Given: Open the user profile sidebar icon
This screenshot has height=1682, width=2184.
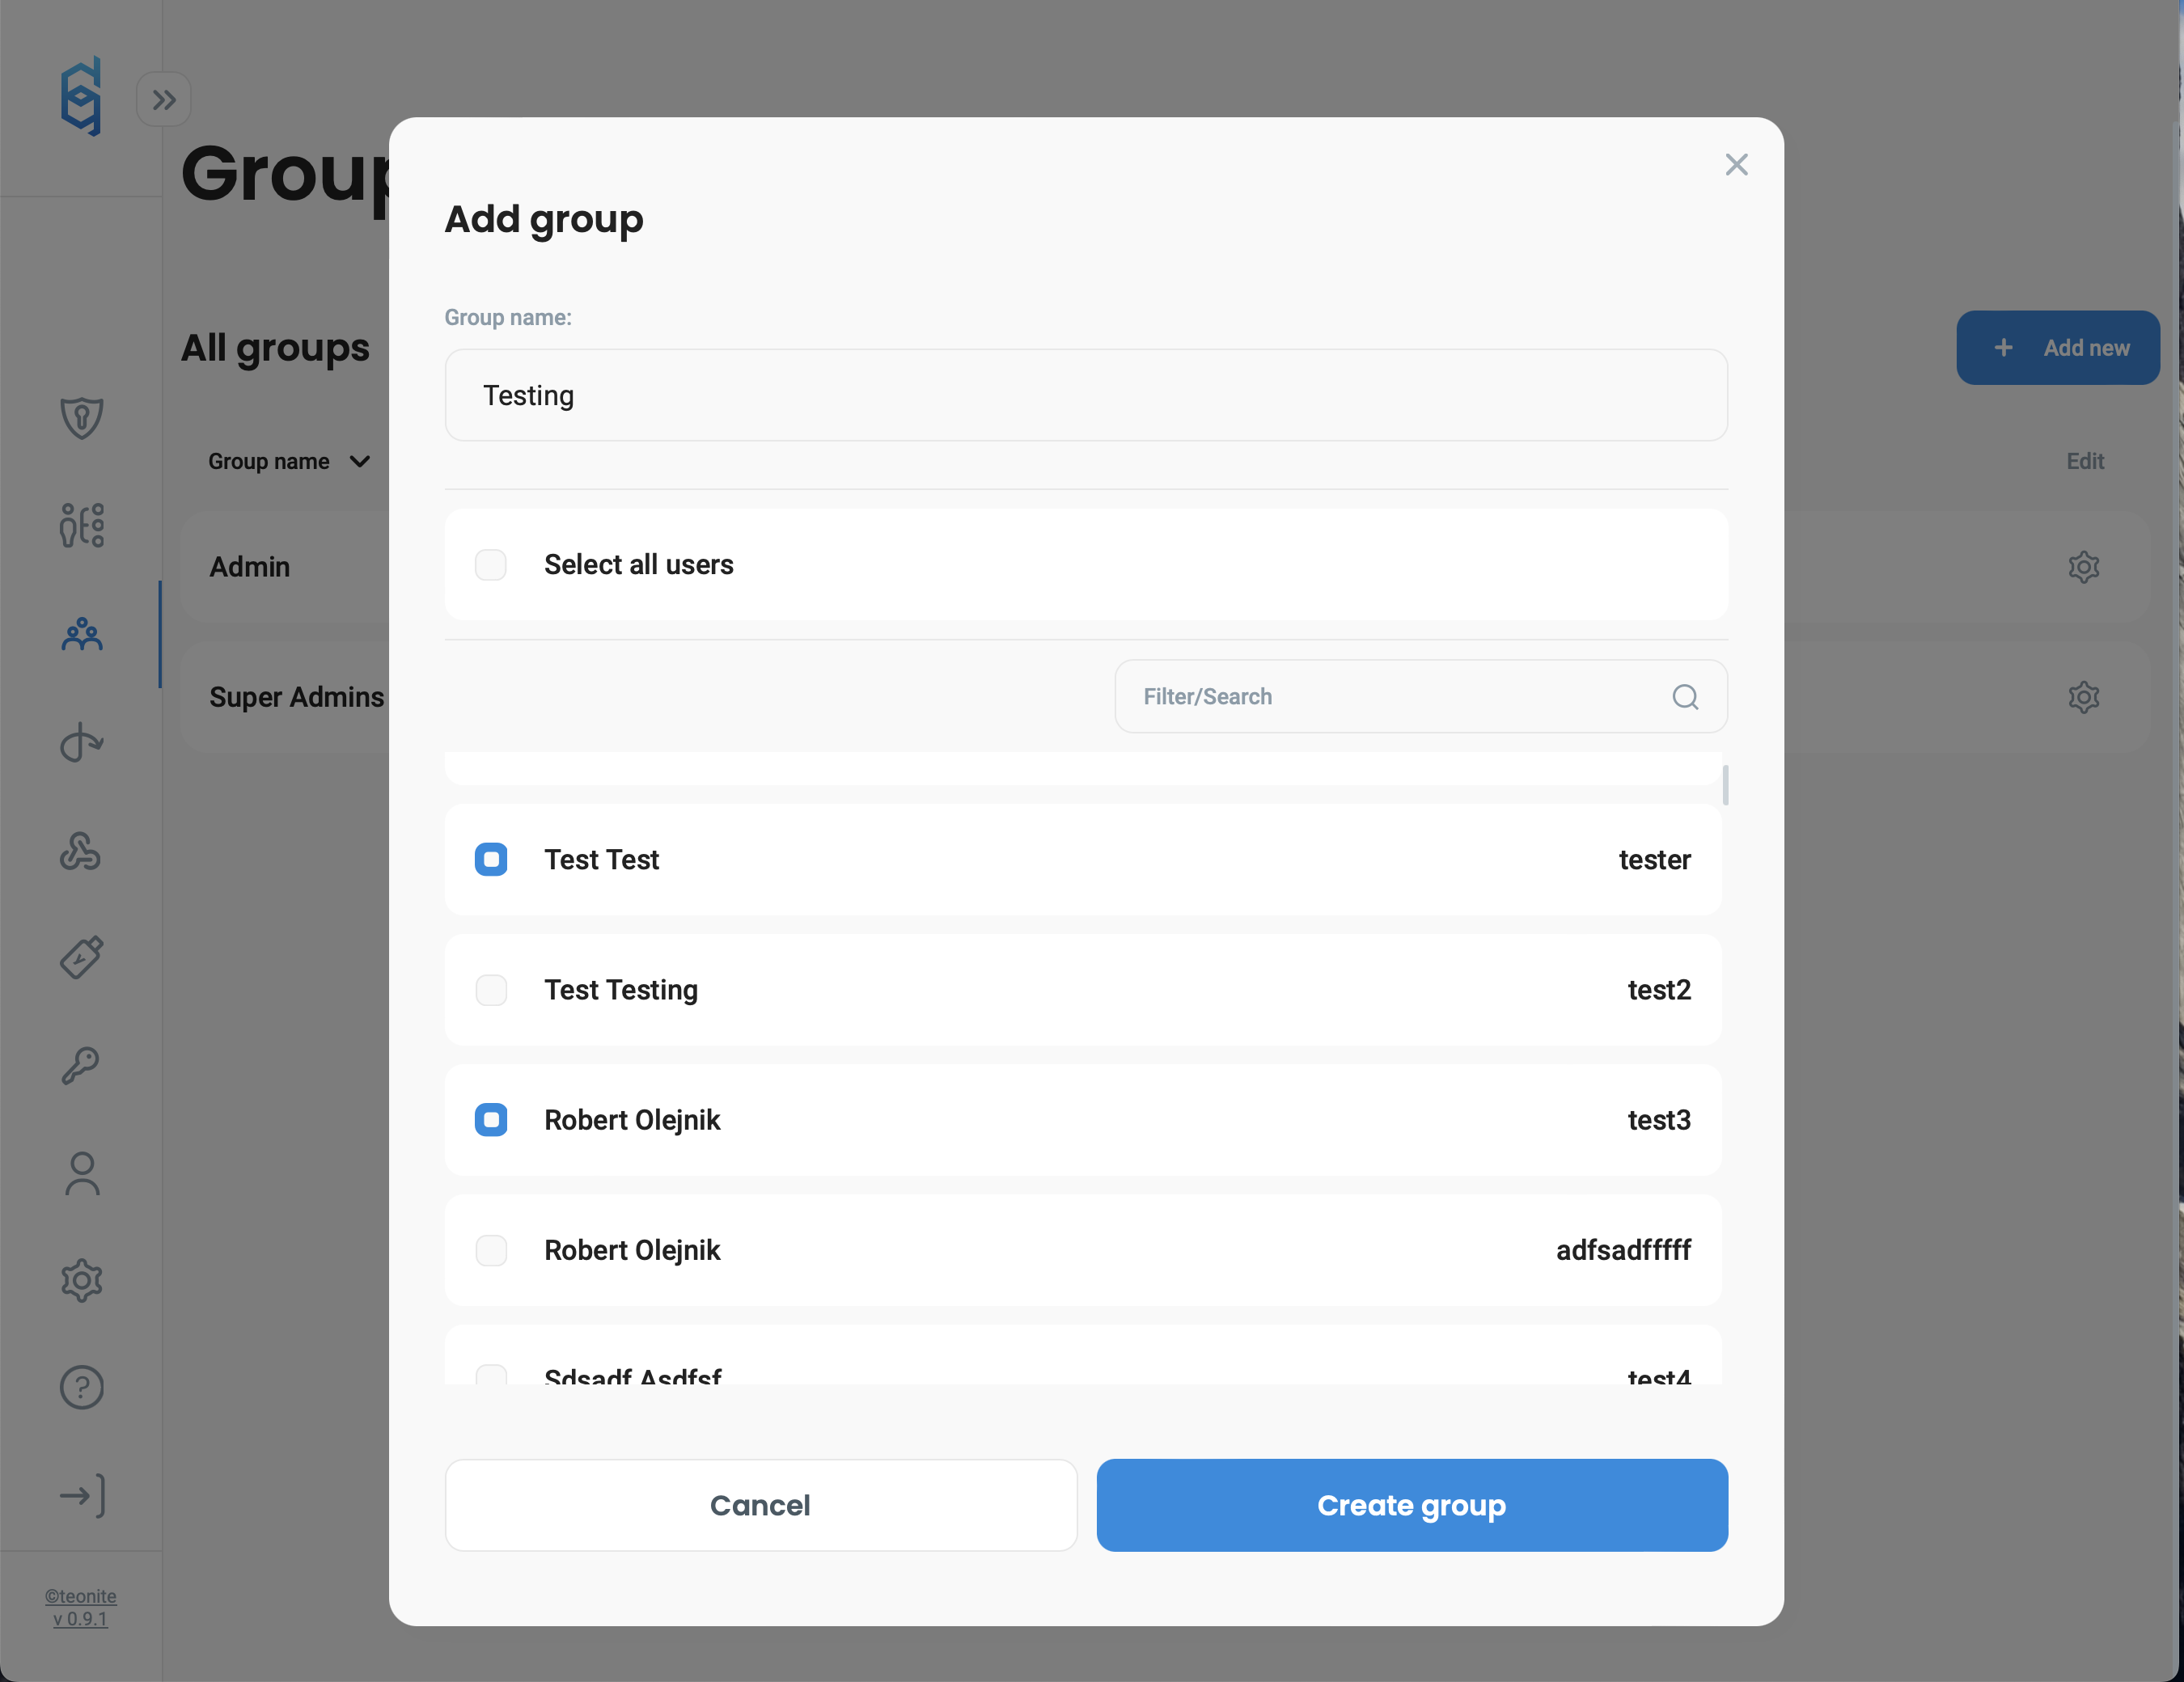Looking at the screenshot, I should 82,1174.
